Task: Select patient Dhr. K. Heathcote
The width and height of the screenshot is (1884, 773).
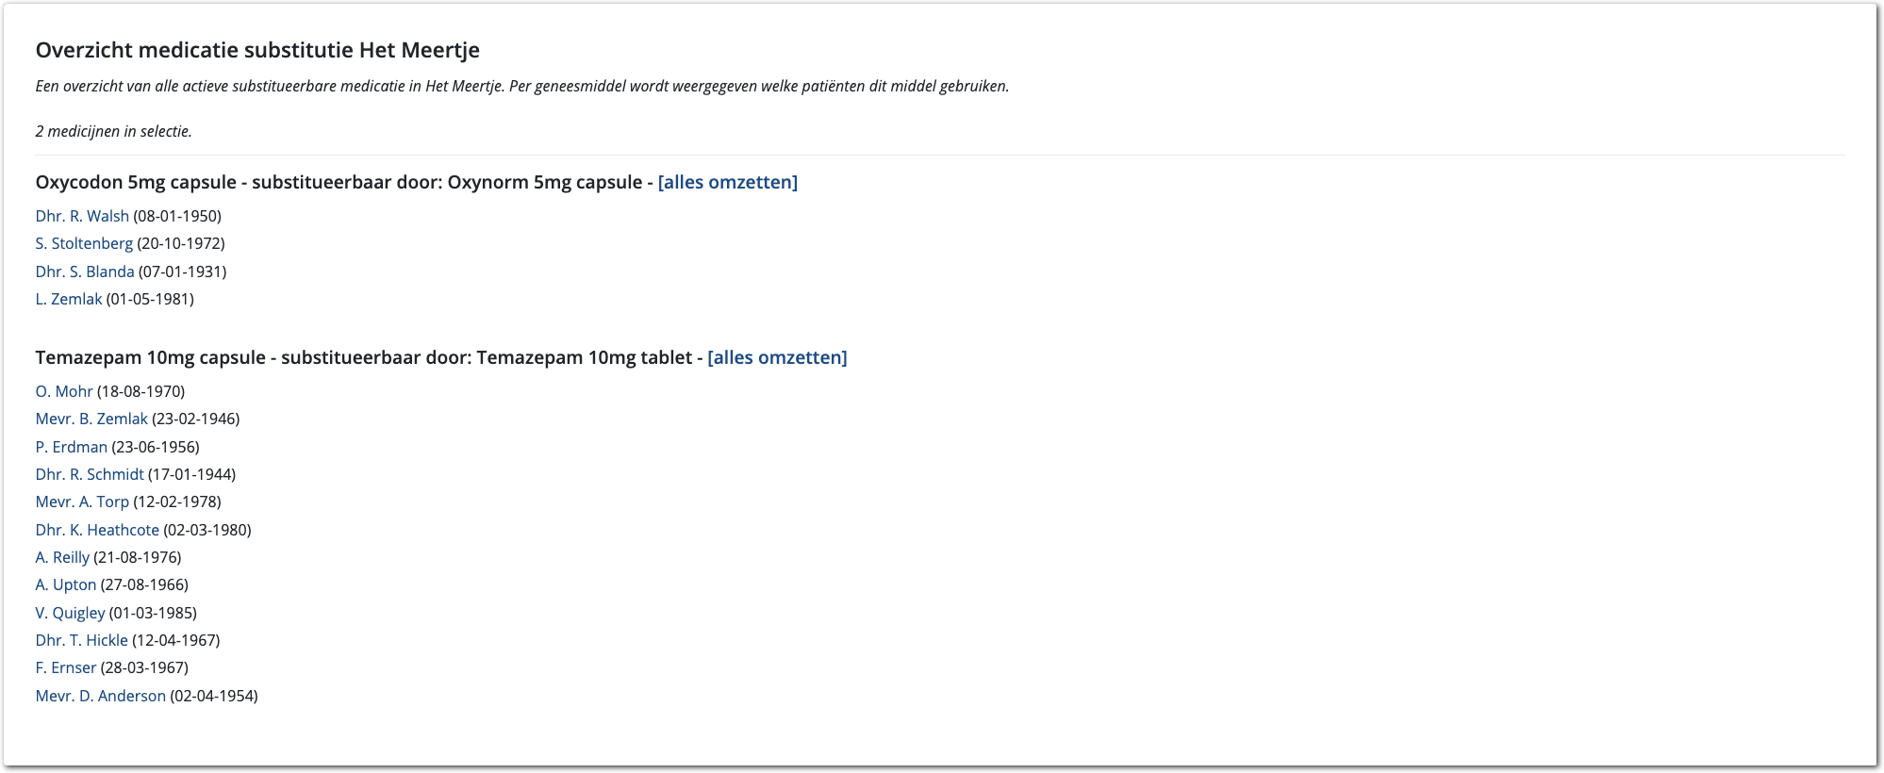Action: [97, 530]
